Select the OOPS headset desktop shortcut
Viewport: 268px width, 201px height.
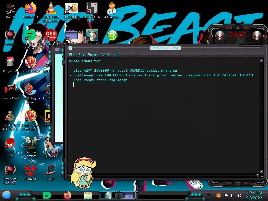51,172
